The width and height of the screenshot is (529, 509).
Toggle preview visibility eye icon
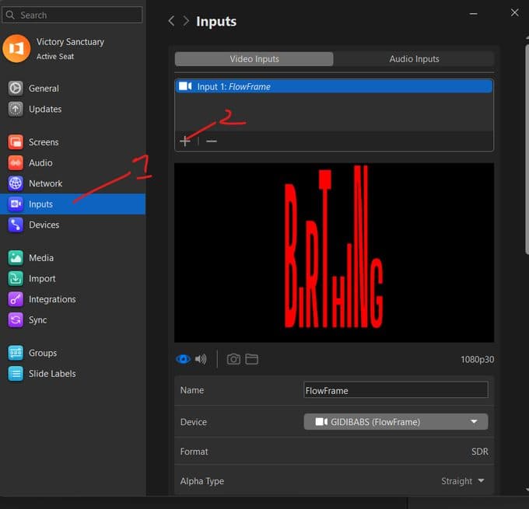[183, 359]
